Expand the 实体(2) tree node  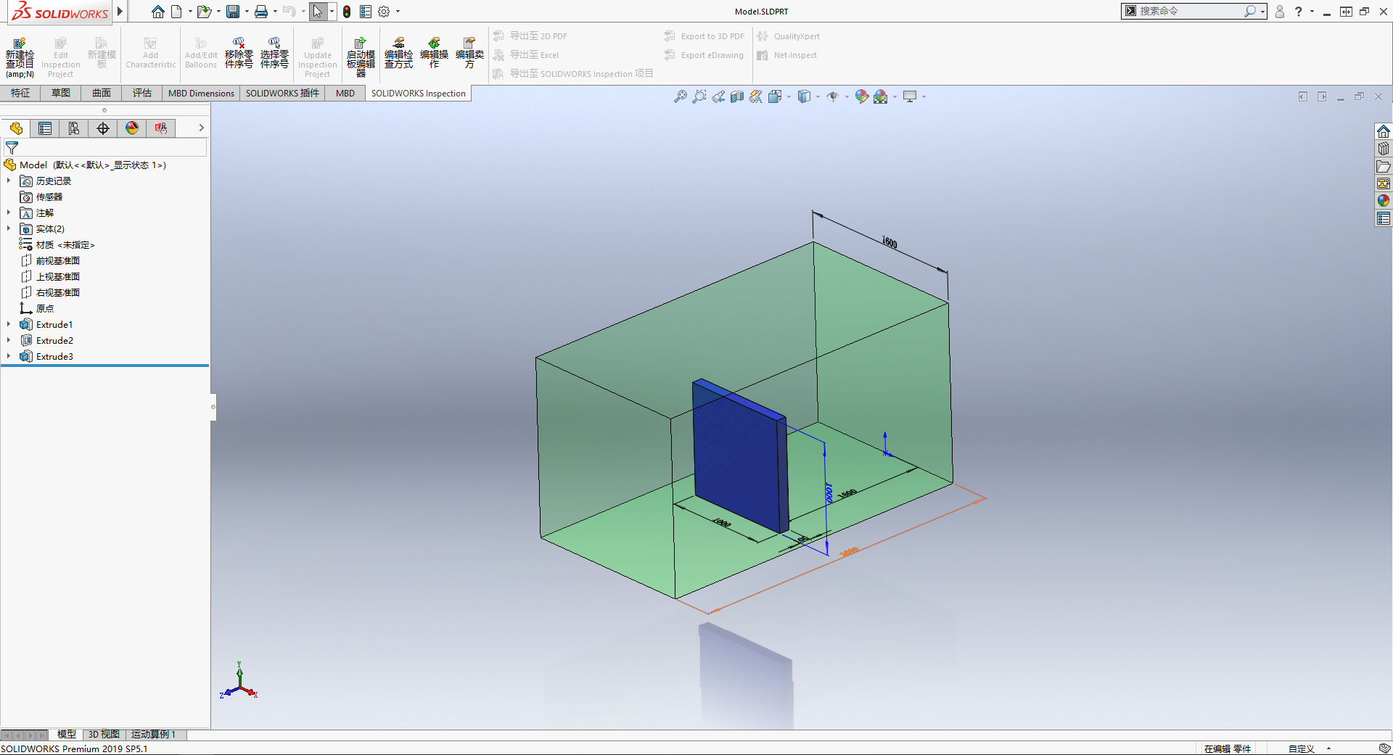pos(9,228)
